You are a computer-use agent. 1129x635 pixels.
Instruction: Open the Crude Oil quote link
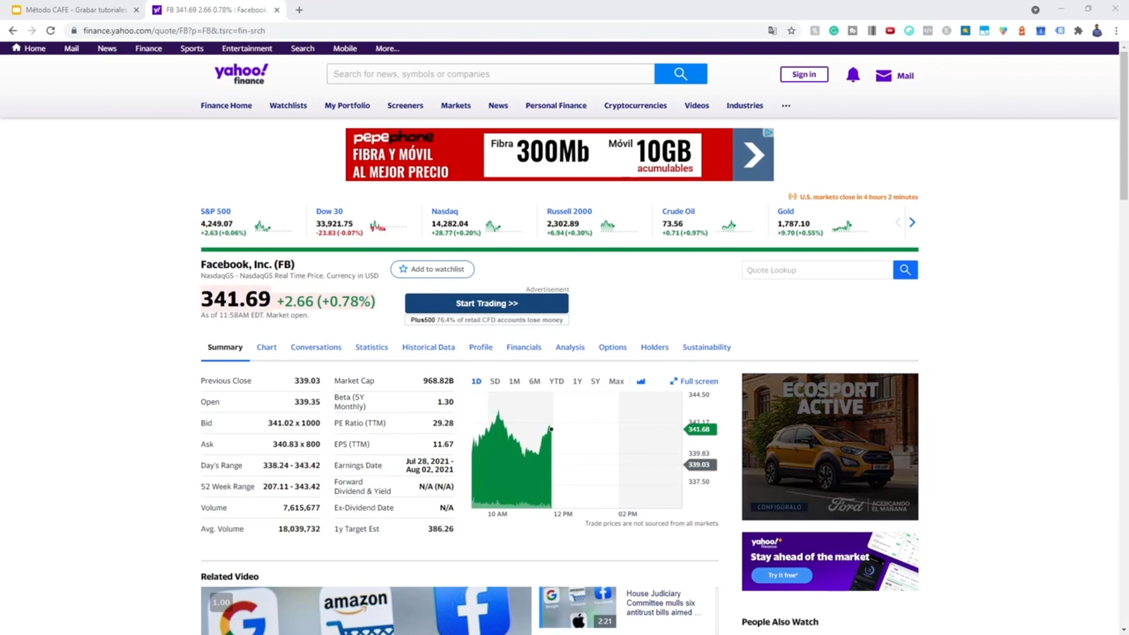pos(679,212)
